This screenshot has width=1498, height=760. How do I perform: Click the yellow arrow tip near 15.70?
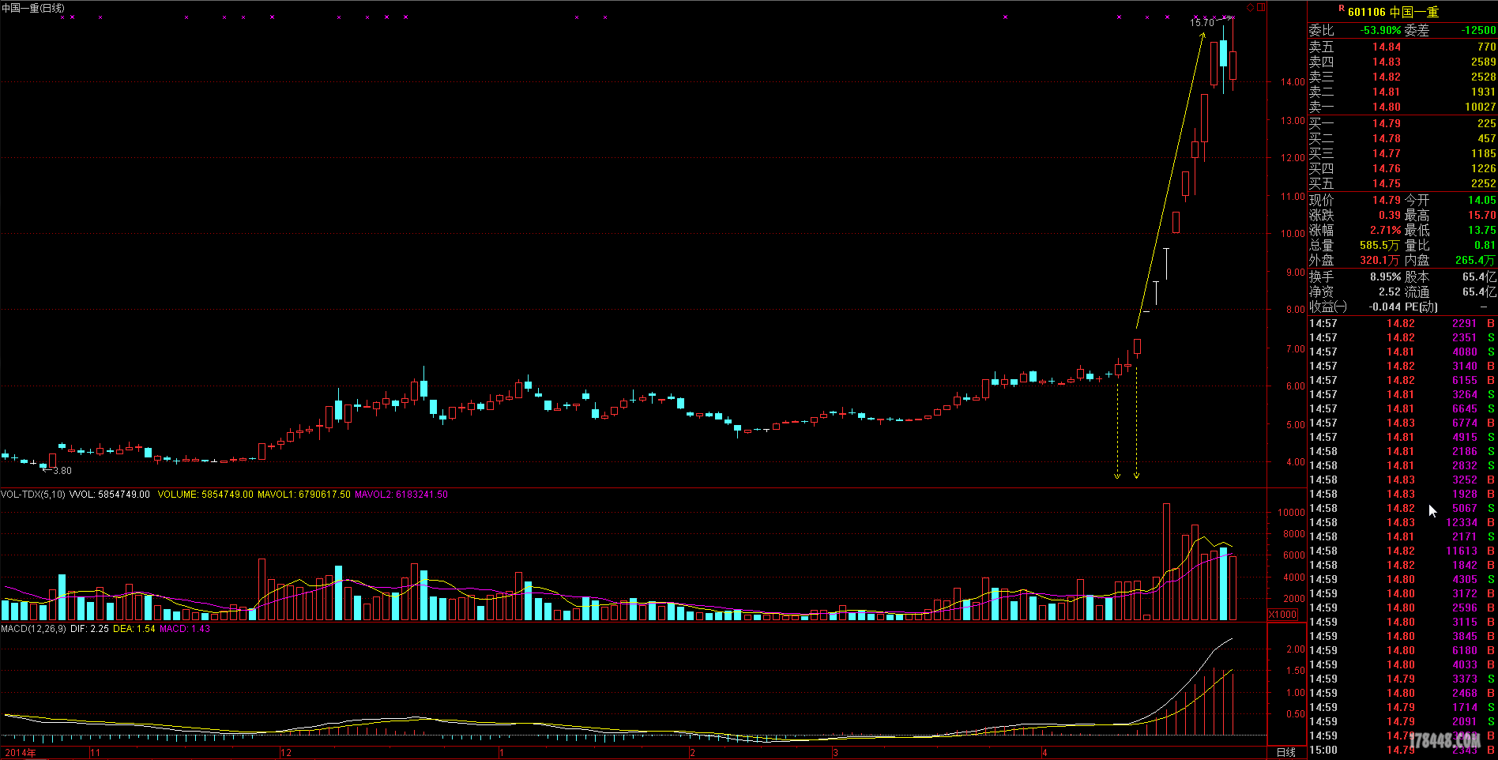[x=1203, y=35]
